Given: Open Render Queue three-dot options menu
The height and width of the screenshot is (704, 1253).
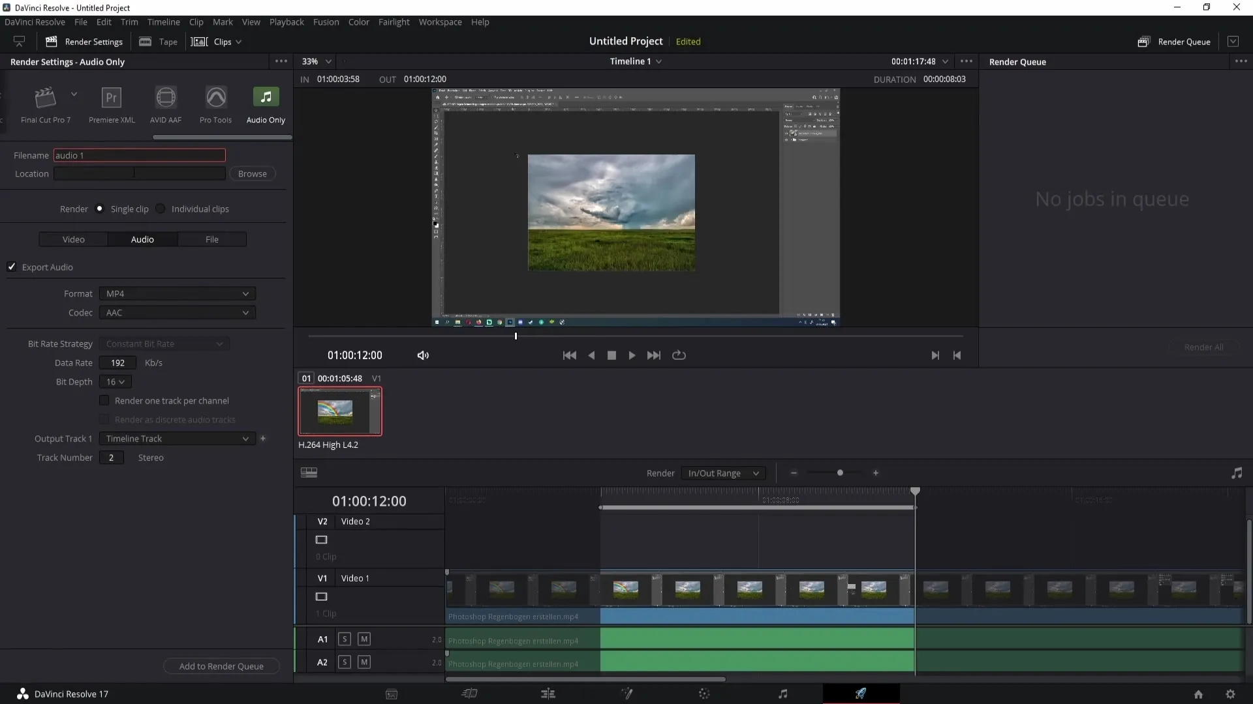Looking at the screenshot, I should (x=1241, y=61).
